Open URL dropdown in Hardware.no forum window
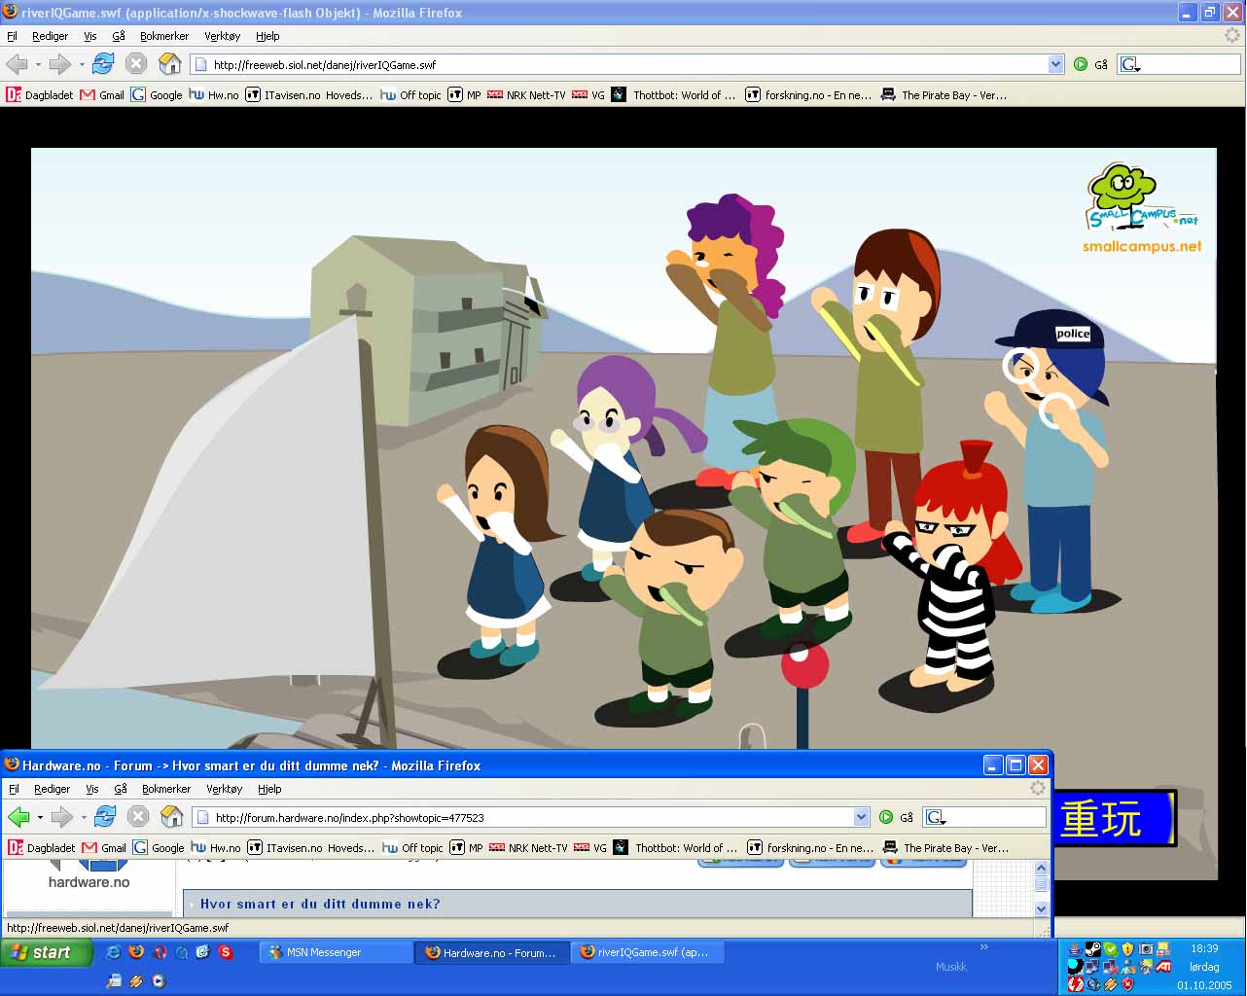The width and height of the screenshot is (1247, 996). (x=862, y=817)
